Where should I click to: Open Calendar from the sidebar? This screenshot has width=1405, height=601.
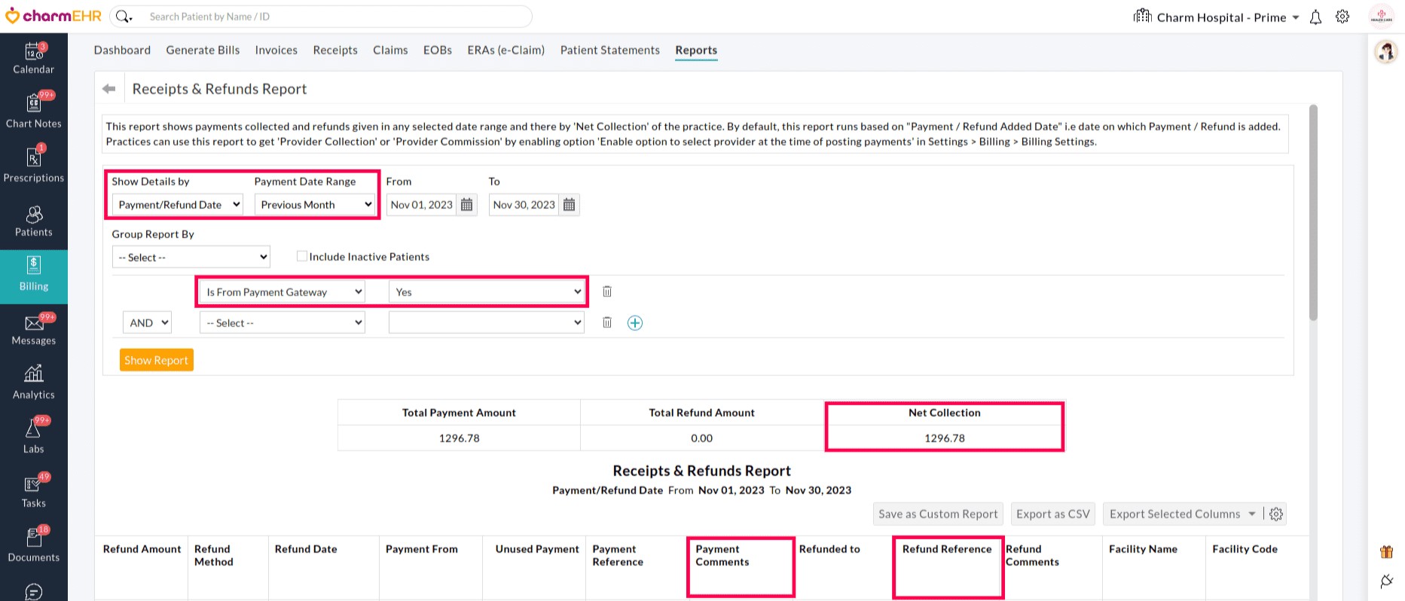point(33,59)
